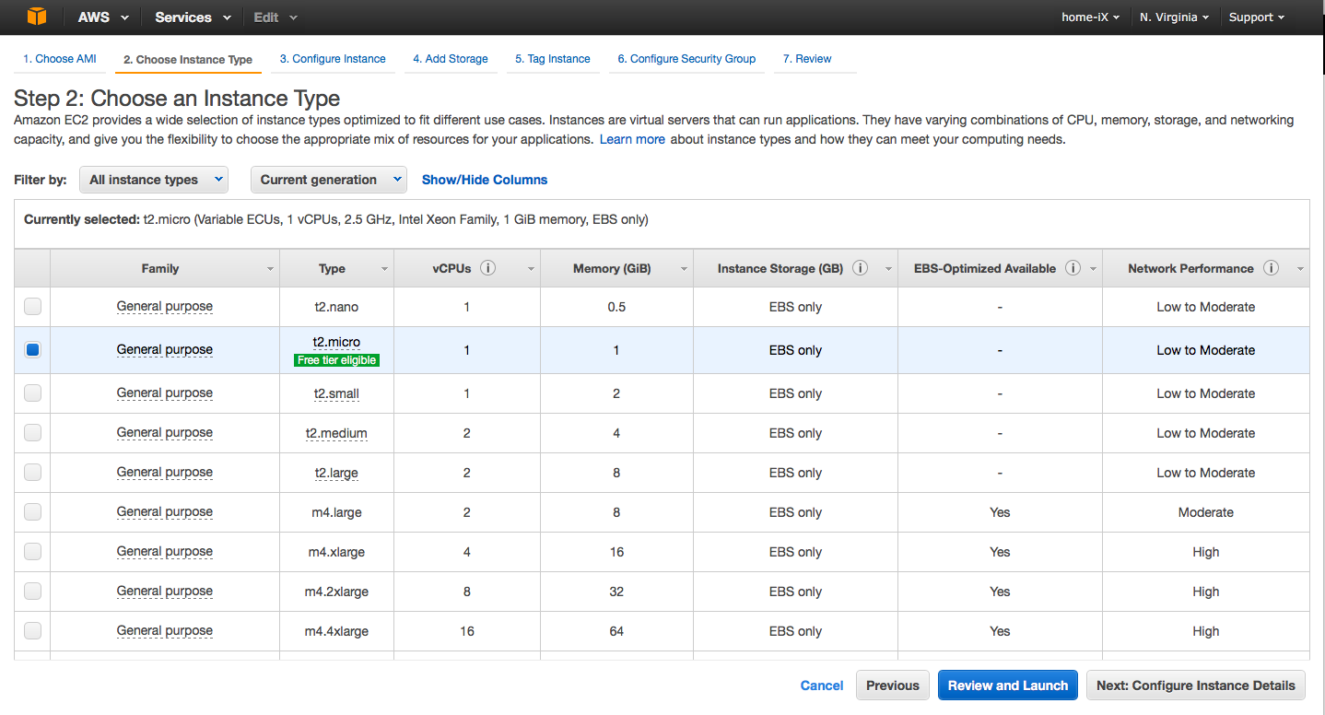This screenshot has height=715, width=1325.
Task: Click General purpose in m4.large row
Action: pyautogui.click(x=165, y=511)
